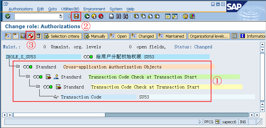Viewport: 266px width, 128px height.
Task: Click the SU53 transaction code value field
Action: (x=197, y=97)
